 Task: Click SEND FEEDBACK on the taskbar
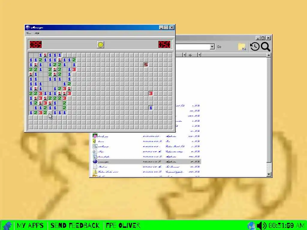[x=75, y=226]
